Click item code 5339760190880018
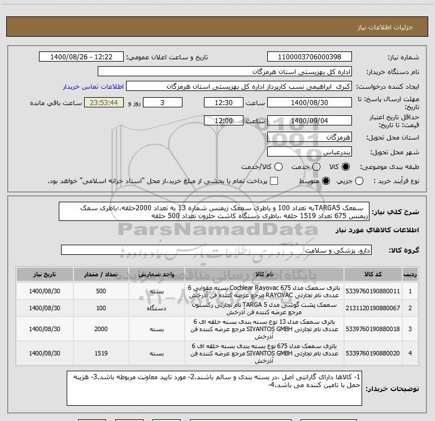Screen dimensions: 435x421 (x=373, y=329)
